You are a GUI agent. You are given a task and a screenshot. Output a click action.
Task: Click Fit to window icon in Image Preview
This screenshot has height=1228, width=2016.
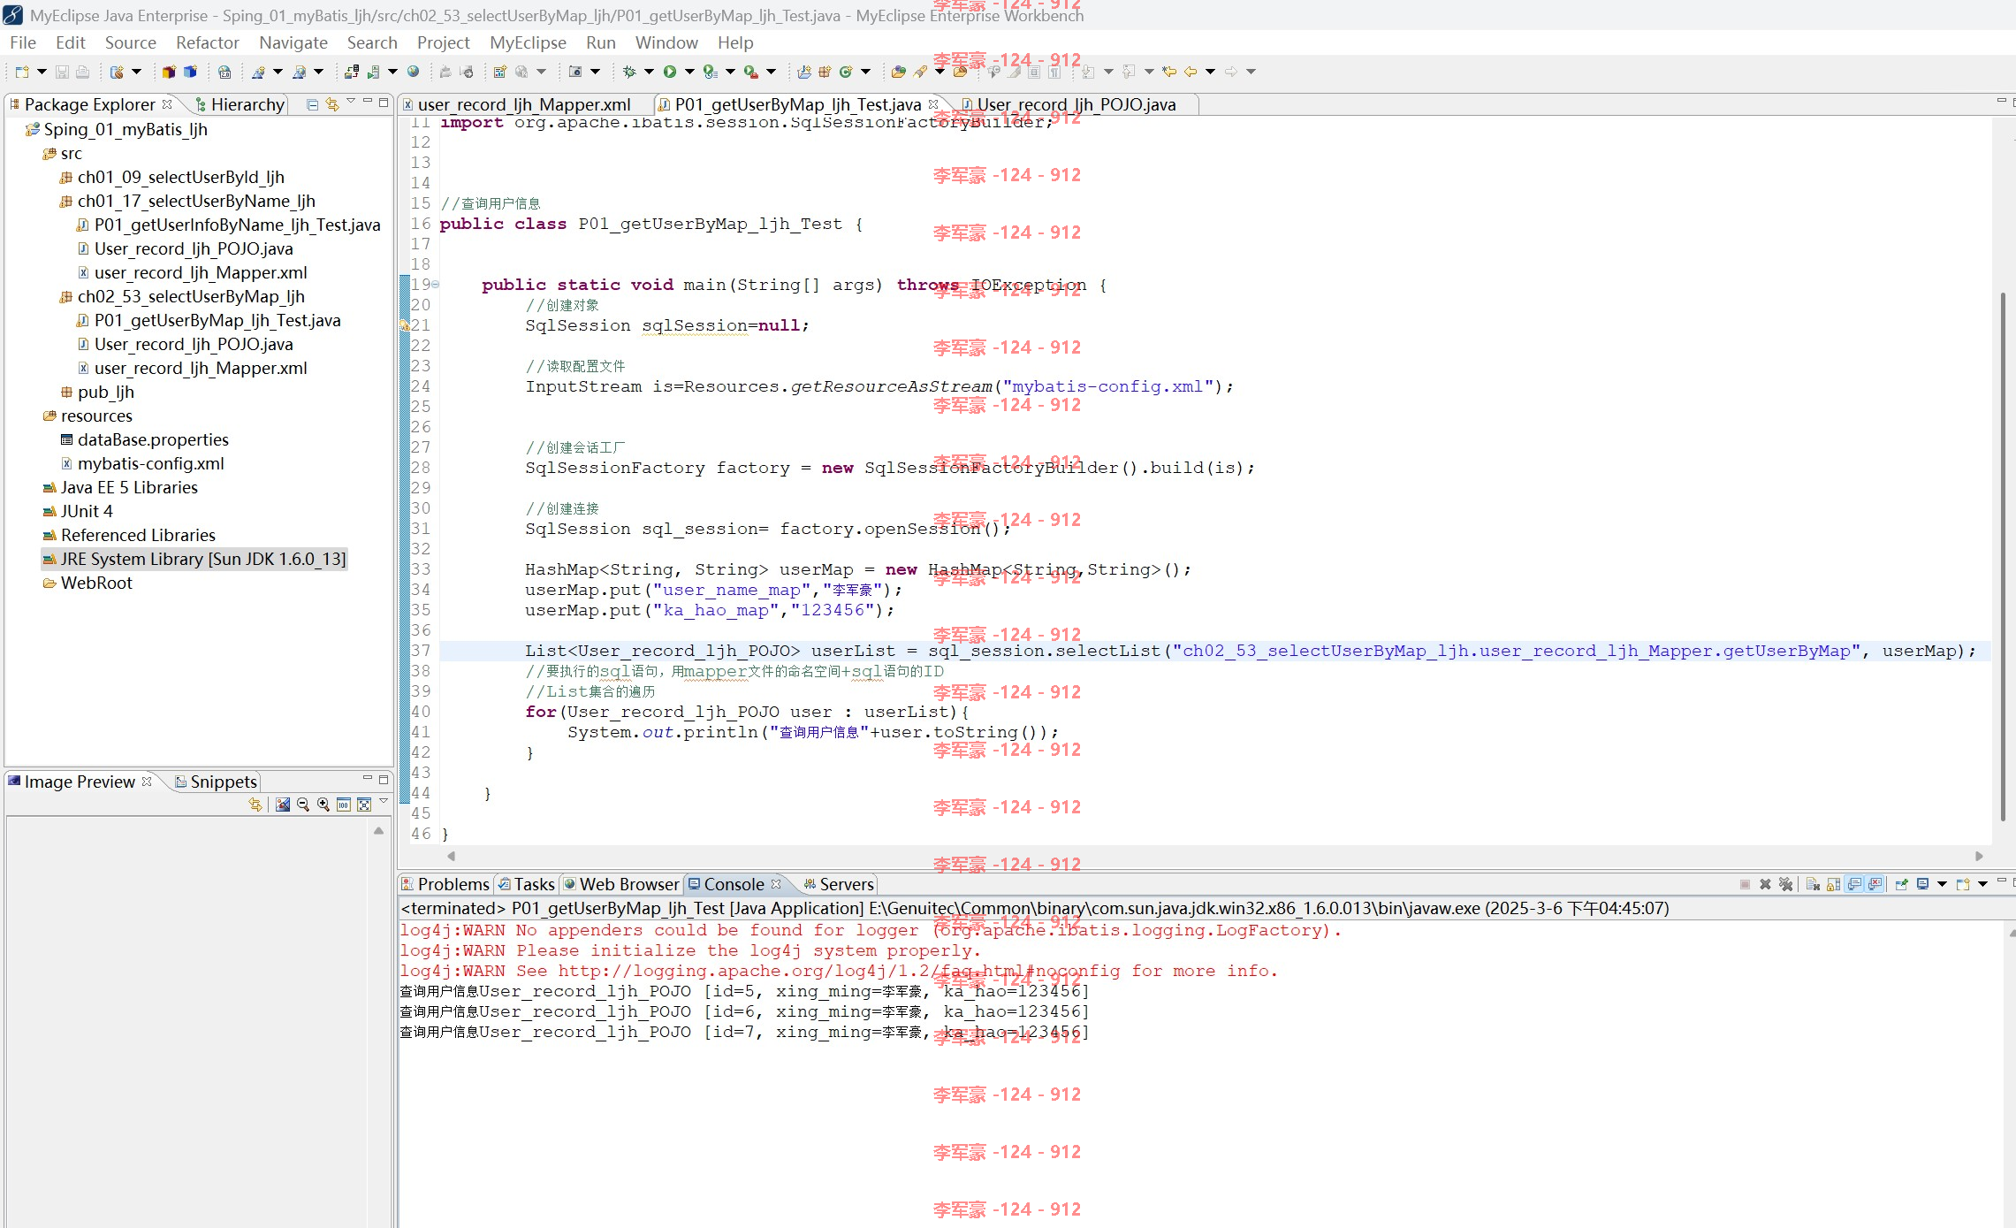coord(364,805)
